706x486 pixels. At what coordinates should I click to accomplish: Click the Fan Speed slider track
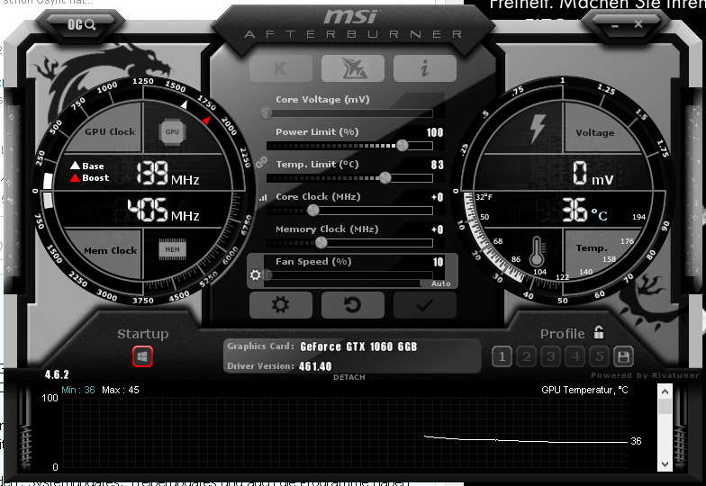click(349, 275)
